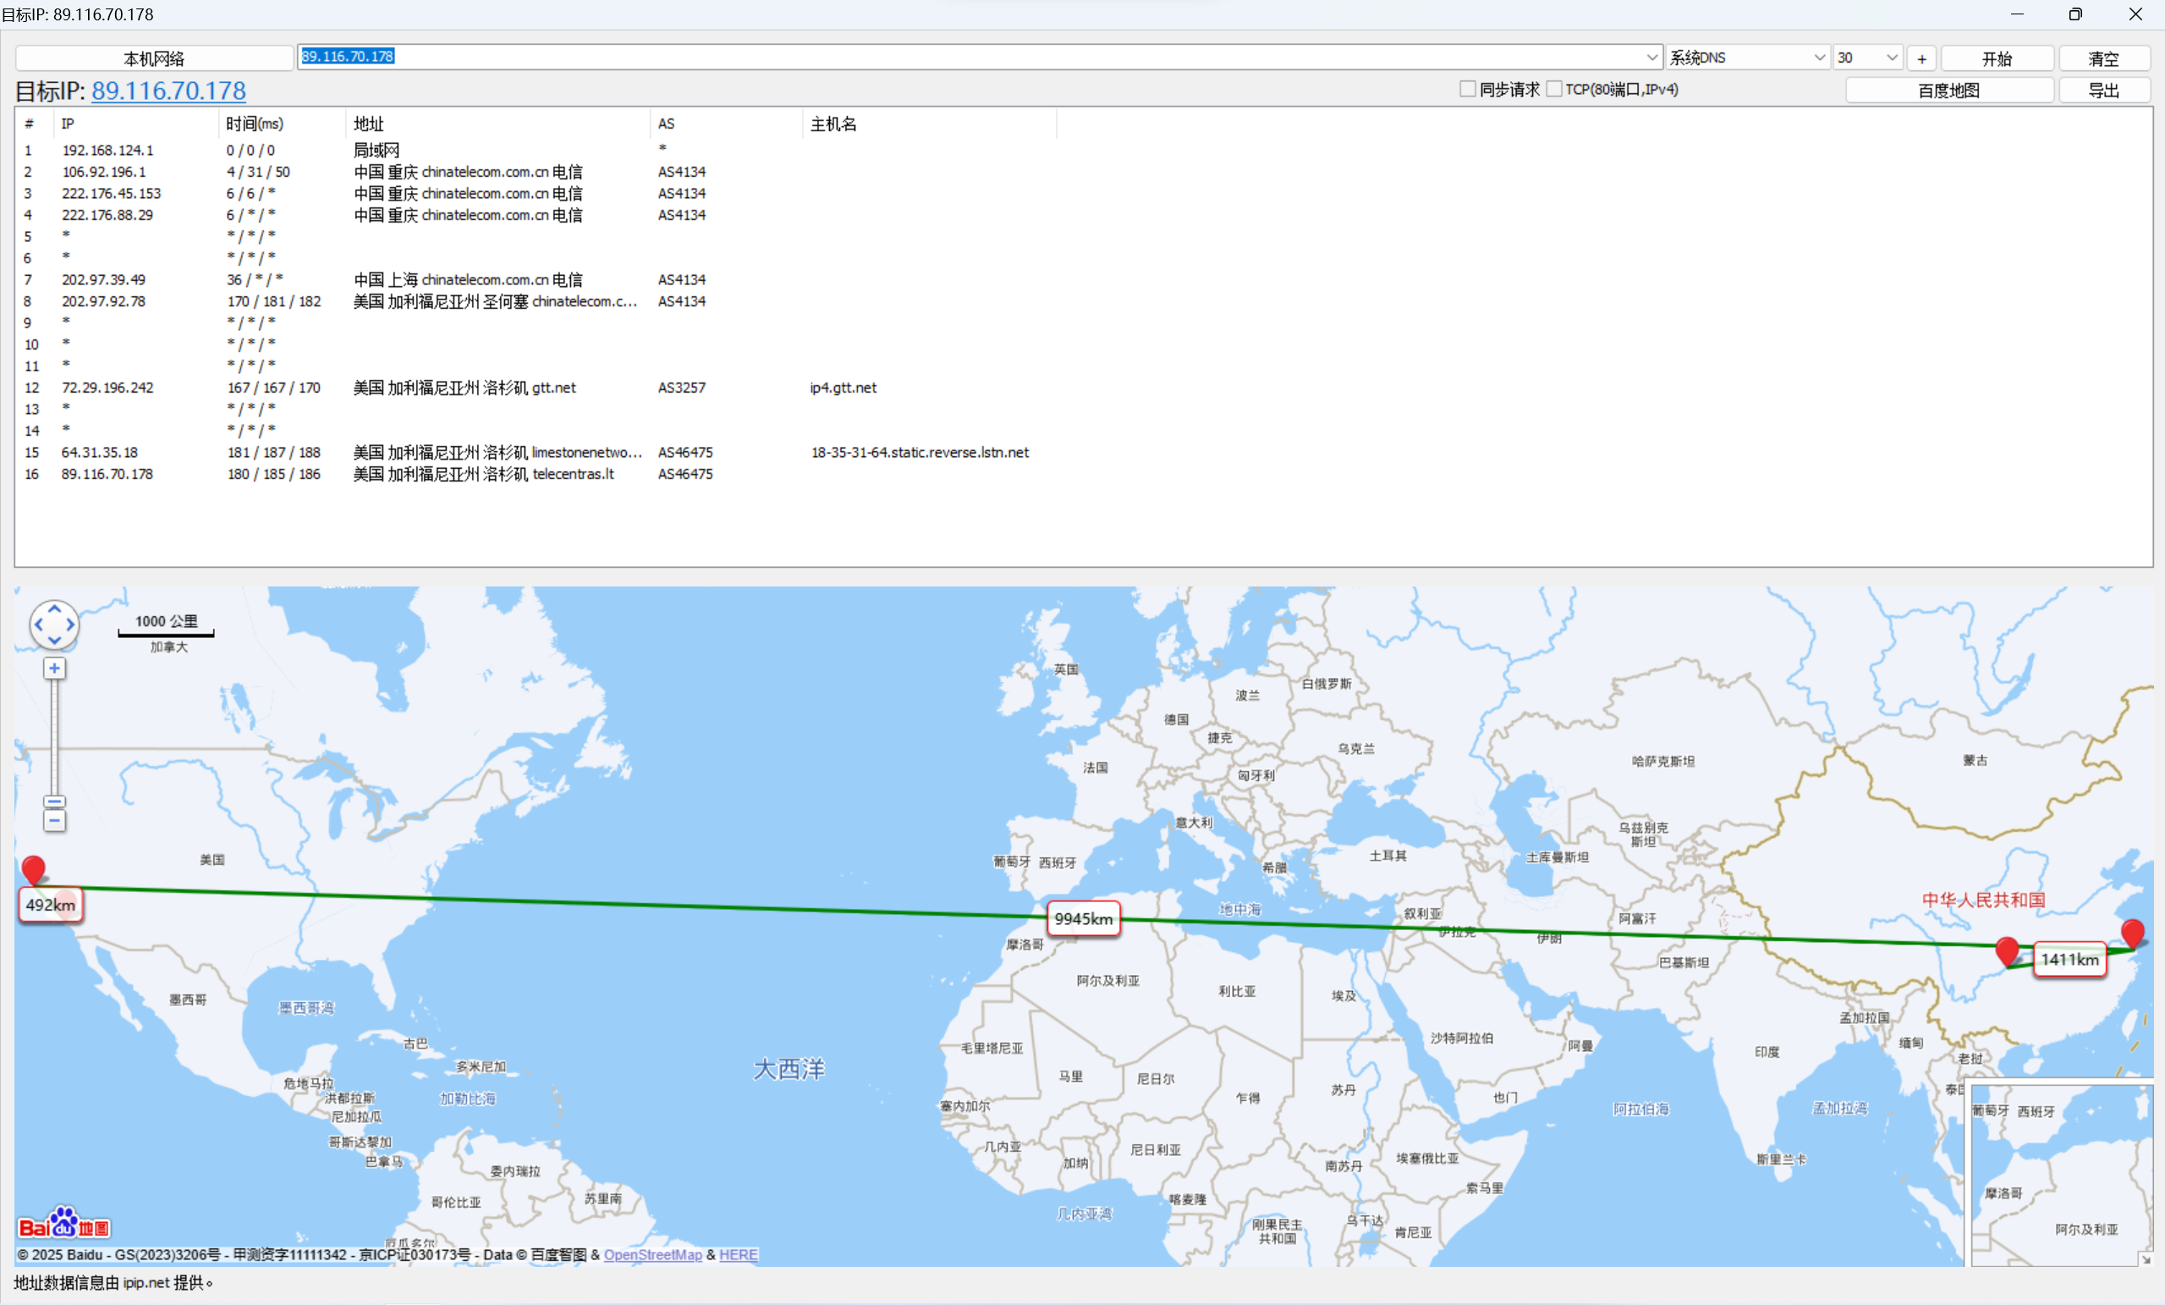This screenshot has height=1305, width=2165.
Task: Open the target IP address dropdown
Action: tap(1651, 57)
